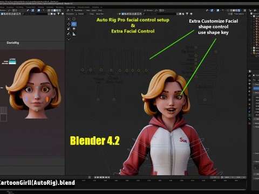Screen dimensions: 259x194
Task: Select blue cheek control on face picker
Action: (26, 99)
